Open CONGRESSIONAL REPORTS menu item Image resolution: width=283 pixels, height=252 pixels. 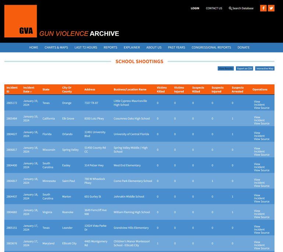click(x=211, y=47)
